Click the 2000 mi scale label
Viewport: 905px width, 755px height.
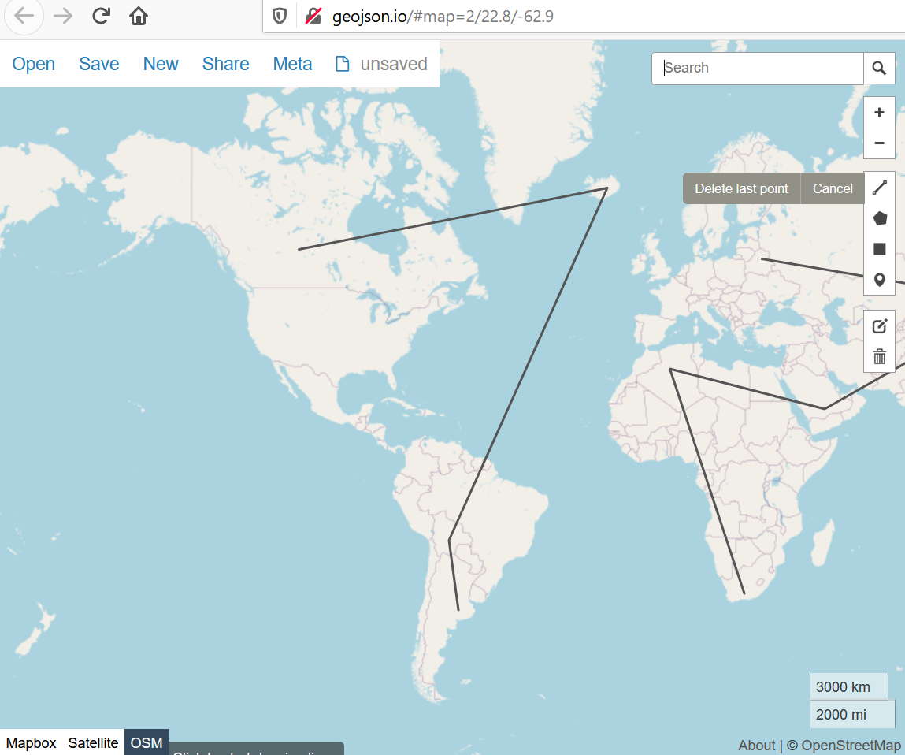[x=852, y=715]
